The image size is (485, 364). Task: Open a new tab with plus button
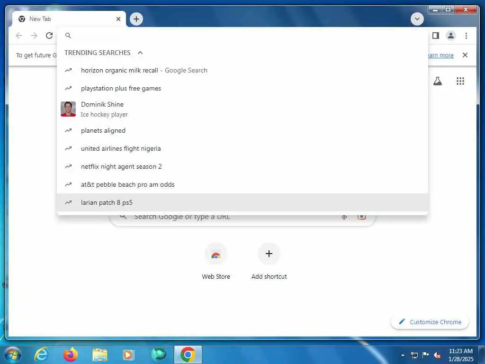tap(136, 19)
